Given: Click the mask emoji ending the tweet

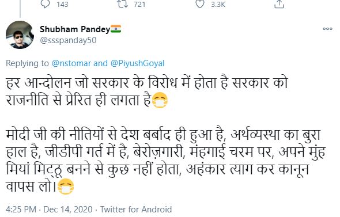Looking at the screenshot, I should coord(66,186).
